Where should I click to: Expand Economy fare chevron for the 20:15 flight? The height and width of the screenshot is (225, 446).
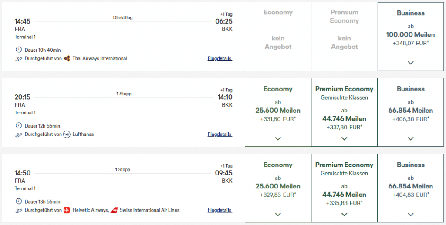[278, 138]
